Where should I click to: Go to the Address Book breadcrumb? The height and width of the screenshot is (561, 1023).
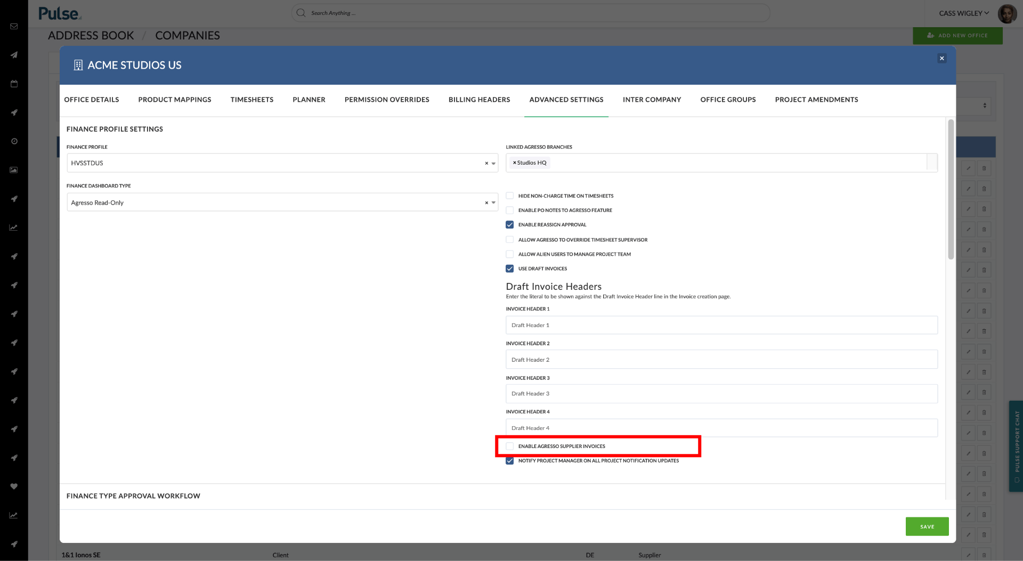(91, 36)
